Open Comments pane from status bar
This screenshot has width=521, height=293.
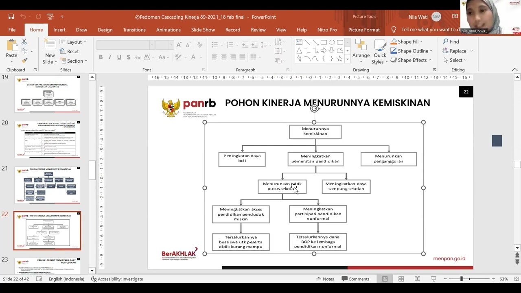[x=356, y=279]
